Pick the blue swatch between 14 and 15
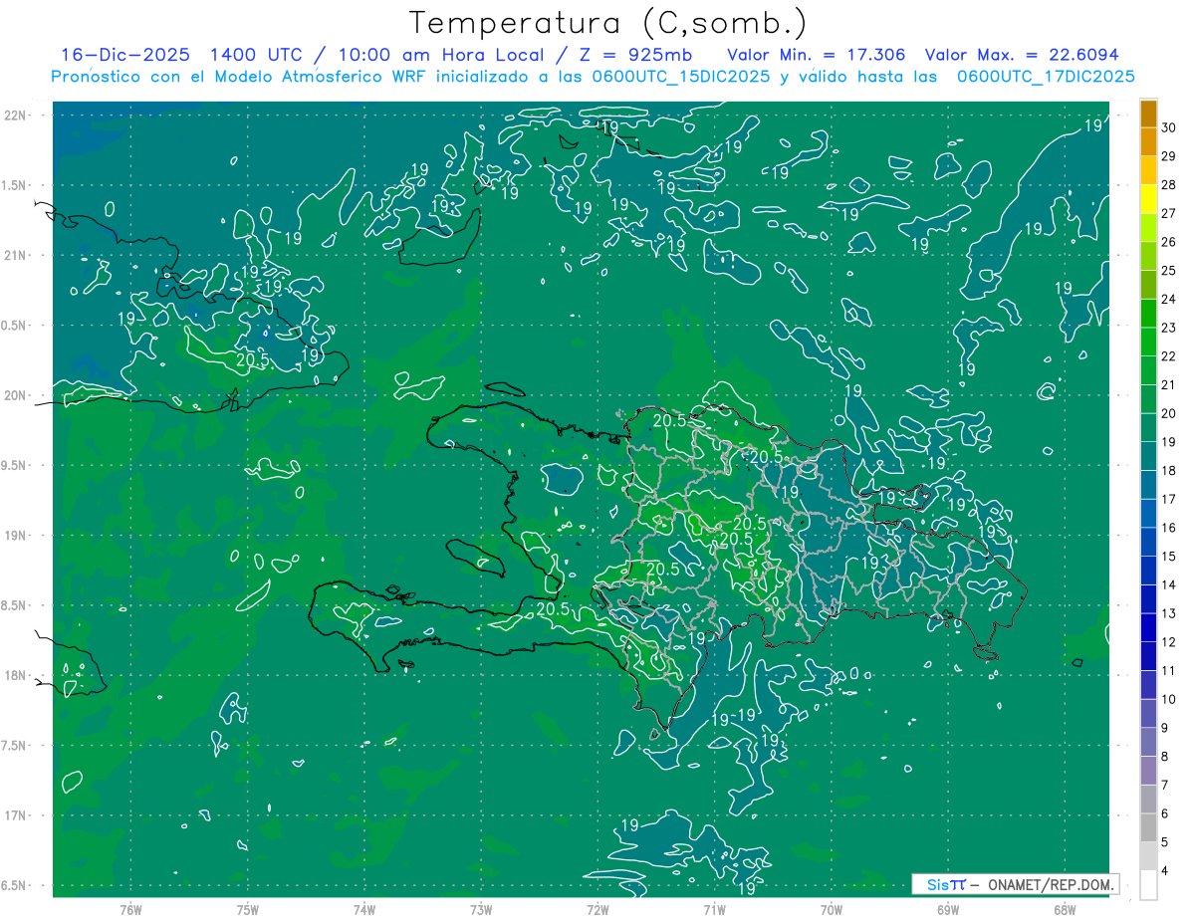1195x923 pixels. pyautogui.click(x=1148, y=571)
